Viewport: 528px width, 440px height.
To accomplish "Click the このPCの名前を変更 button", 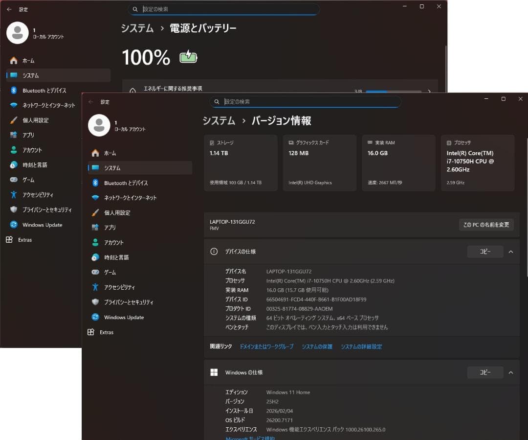I will (486, 225).
